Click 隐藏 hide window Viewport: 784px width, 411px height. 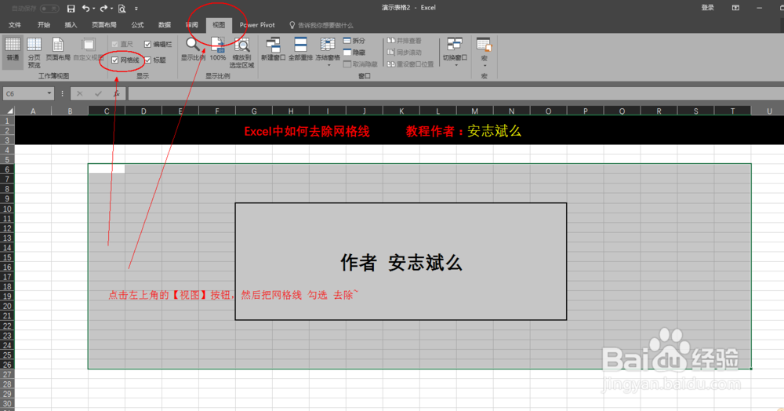354,52
